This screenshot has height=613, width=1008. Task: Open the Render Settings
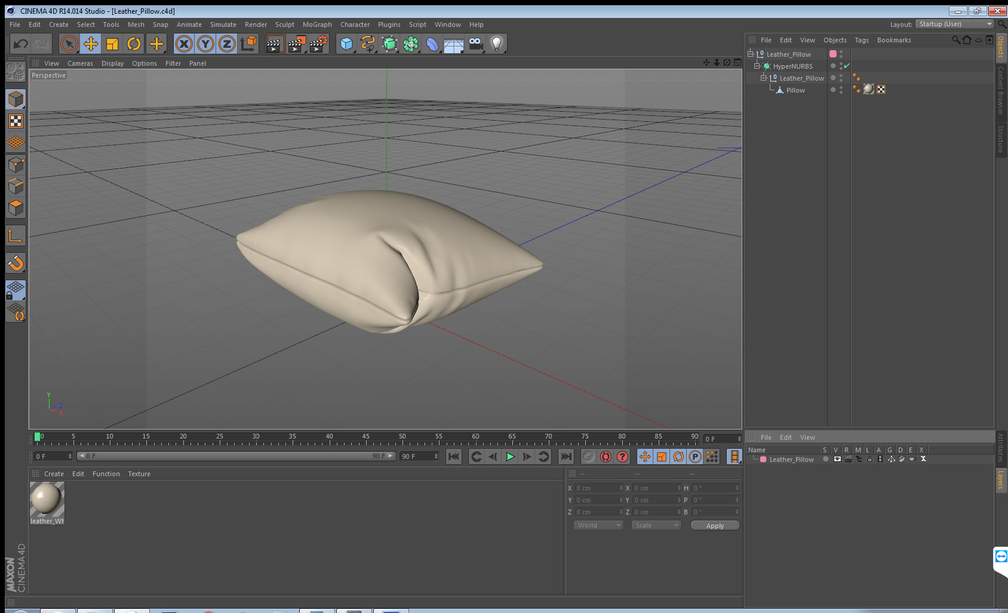(319, 44)
